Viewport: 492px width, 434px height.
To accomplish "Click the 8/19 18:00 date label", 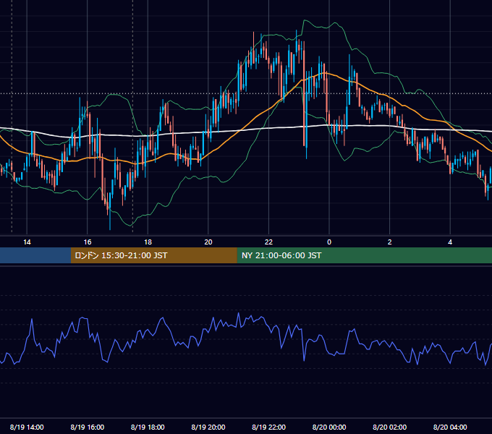I will [x=148, y=427].
